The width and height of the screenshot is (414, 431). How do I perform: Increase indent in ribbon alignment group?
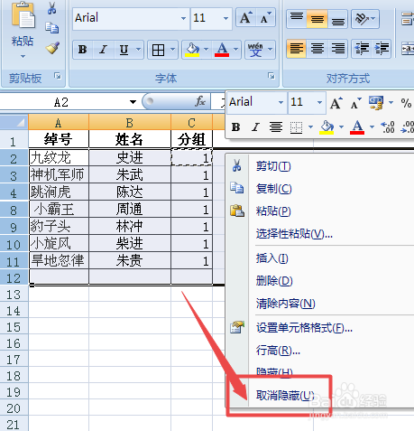[382, 48]
